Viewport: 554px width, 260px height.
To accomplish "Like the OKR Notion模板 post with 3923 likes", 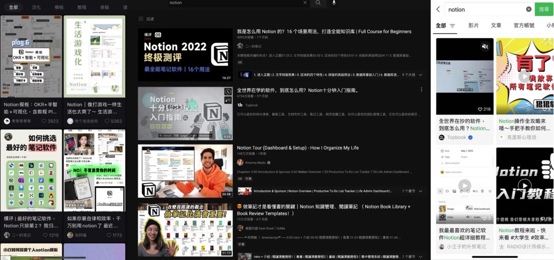I will tap(44, 121).
